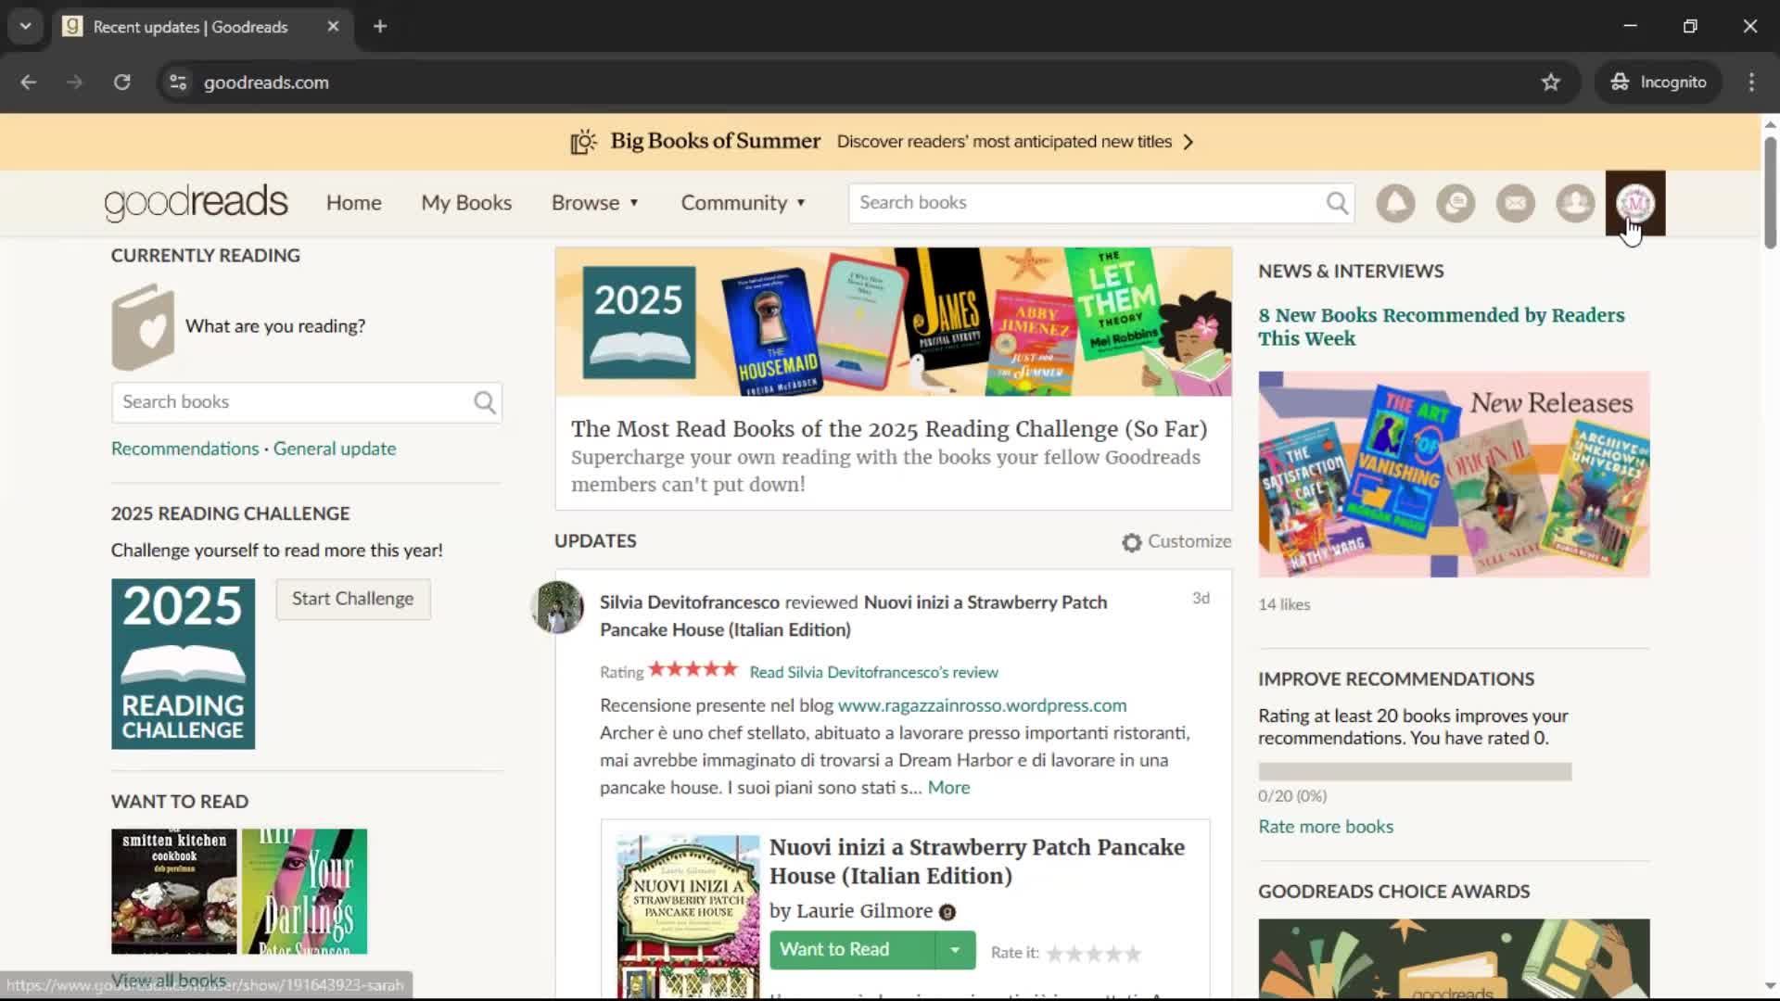Image resolution: width=1780 pixels, height=1001 pixels.
Task: Click Silvia Devitofrancesco's name
Action: (690, 602)
